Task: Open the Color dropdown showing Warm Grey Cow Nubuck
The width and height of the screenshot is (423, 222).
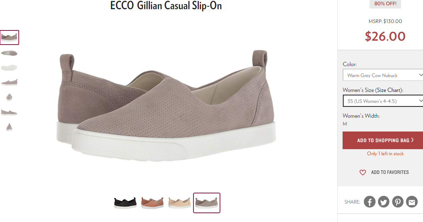Action: (x=383, y=75)
